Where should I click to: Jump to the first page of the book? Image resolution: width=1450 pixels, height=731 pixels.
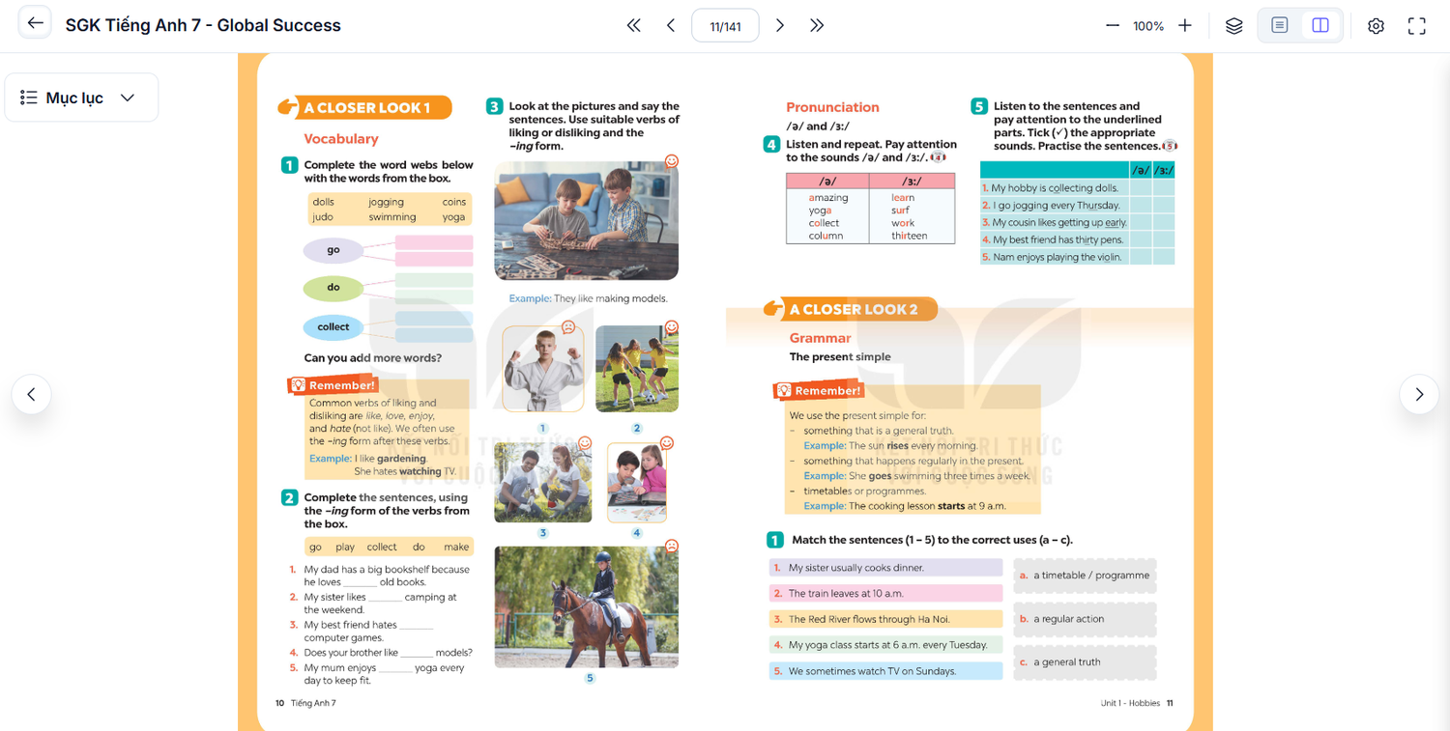(x=633, y=25)
